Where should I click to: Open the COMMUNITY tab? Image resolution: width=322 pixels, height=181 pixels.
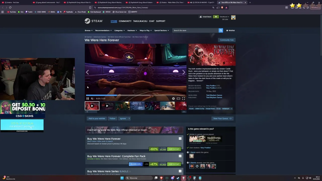click(x=125, y=21)
